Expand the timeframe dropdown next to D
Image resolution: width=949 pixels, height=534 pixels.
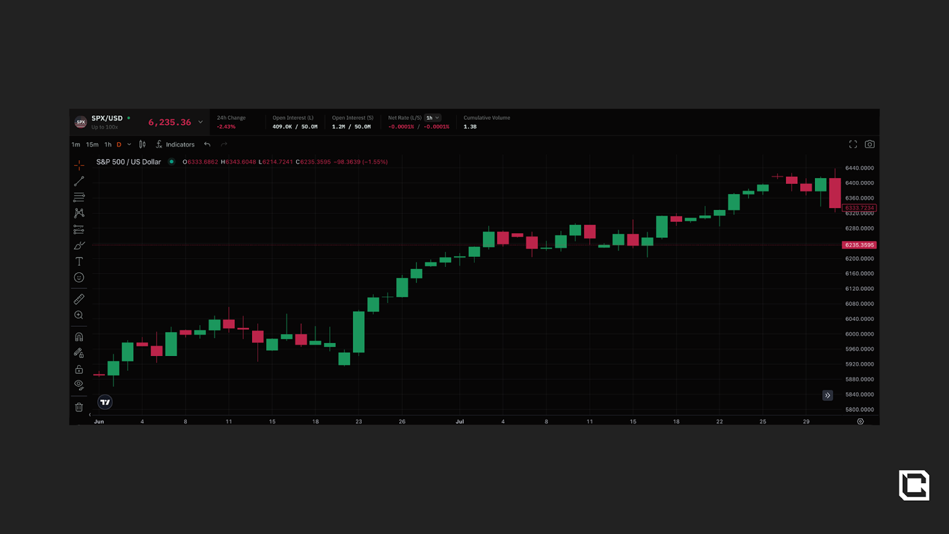click(x=129, y=145)
